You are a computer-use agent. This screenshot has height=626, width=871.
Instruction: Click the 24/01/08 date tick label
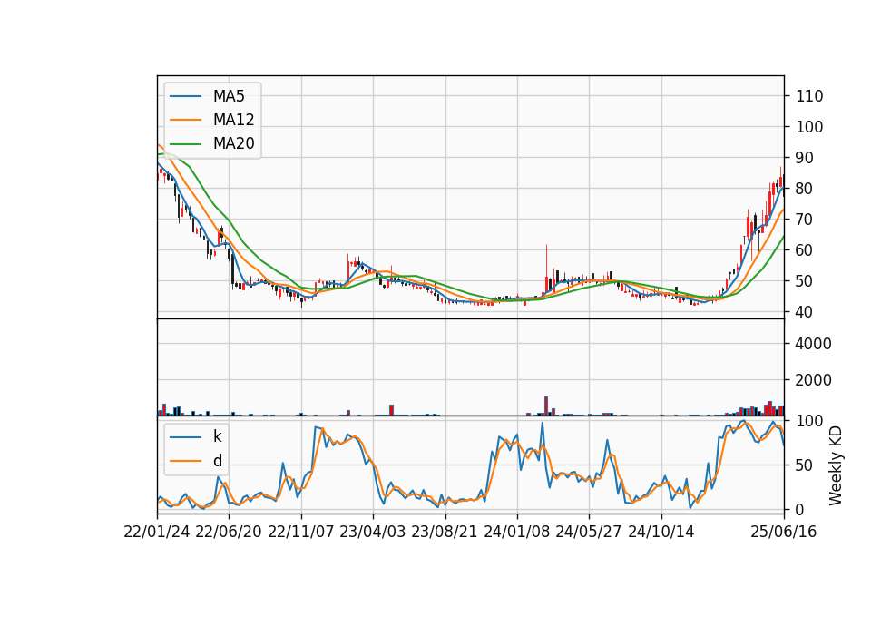[x=517, y=532]
